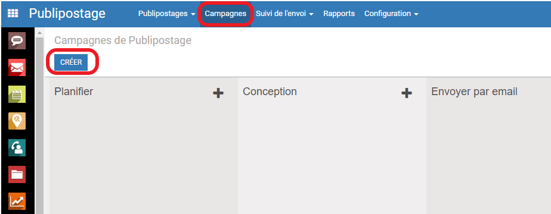Open the green calendar app icon

[x=17, y=94]
